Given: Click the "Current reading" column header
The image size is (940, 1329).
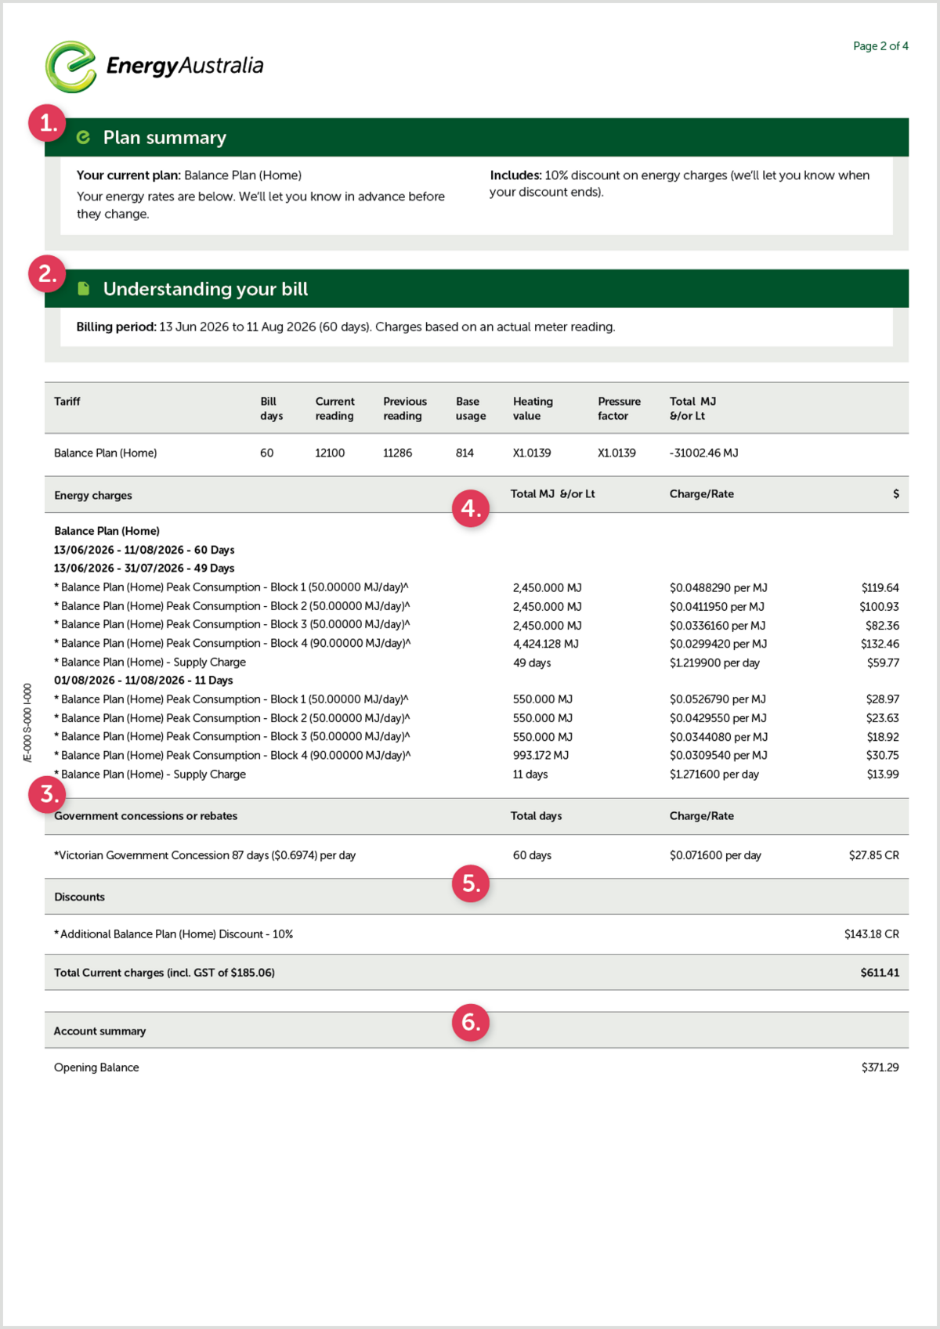Looking at the screenshot, I should coord(334,409).
